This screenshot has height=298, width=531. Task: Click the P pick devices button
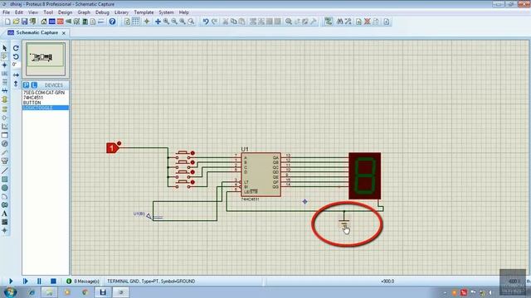pyautogui.click(x=26, y=85)
